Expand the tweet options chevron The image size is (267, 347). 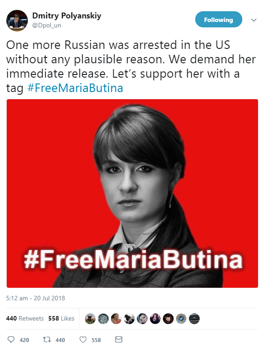(x=254, y=20)
